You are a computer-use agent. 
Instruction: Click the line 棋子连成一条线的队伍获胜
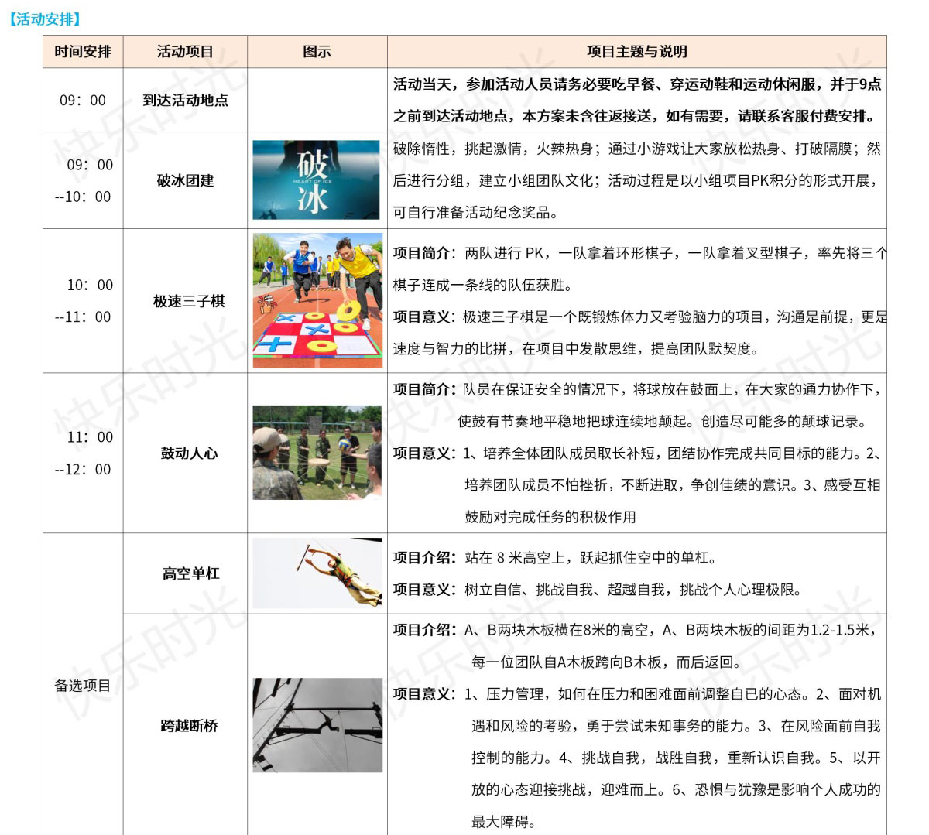482,285
